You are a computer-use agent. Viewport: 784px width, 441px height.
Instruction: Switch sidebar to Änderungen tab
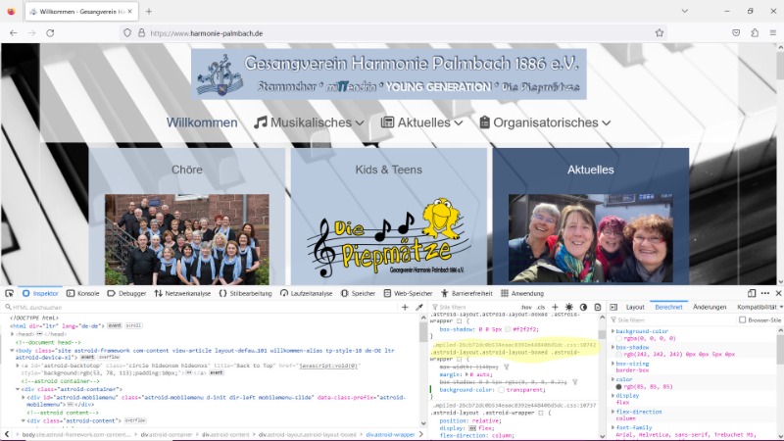(x=710, y=307)
